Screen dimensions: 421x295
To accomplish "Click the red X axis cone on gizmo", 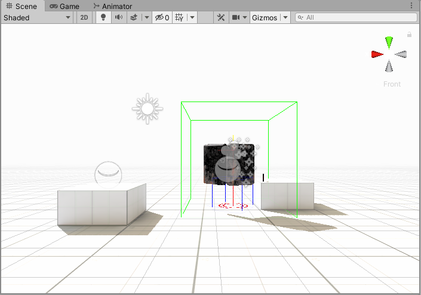I will point(377,54).
